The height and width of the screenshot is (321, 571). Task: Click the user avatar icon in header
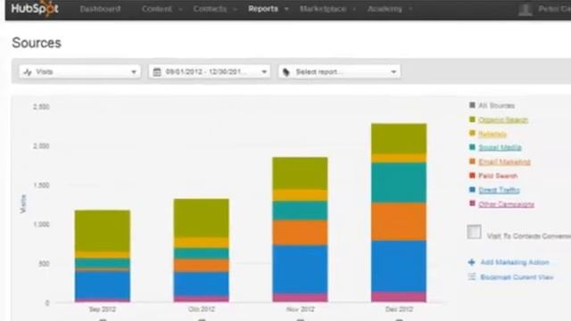525,10
